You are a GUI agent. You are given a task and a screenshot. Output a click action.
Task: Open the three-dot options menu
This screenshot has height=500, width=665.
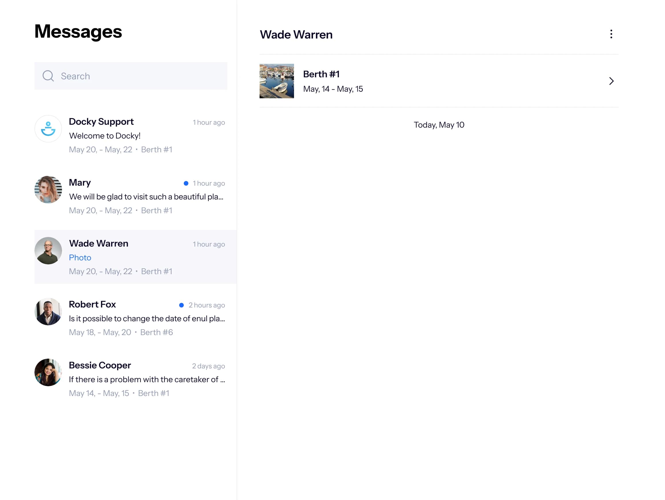coord(611,34)
